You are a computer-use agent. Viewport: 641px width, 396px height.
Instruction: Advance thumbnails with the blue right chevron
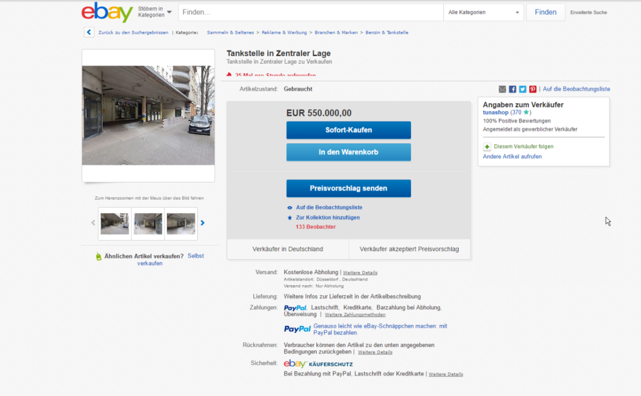tap(202, 223)
